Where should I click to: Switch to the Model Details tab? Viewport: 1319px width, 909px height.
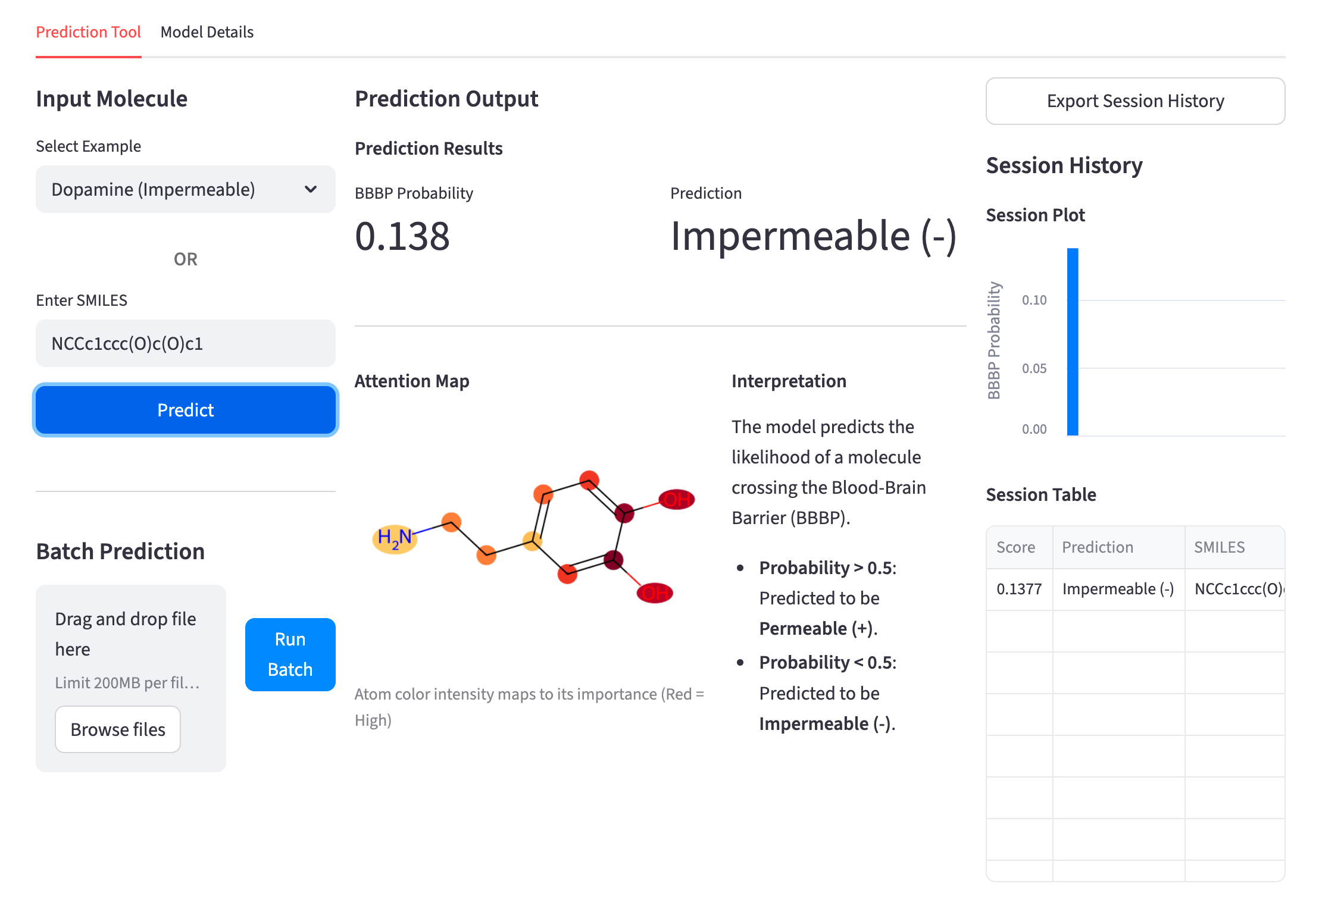[207, 32]
